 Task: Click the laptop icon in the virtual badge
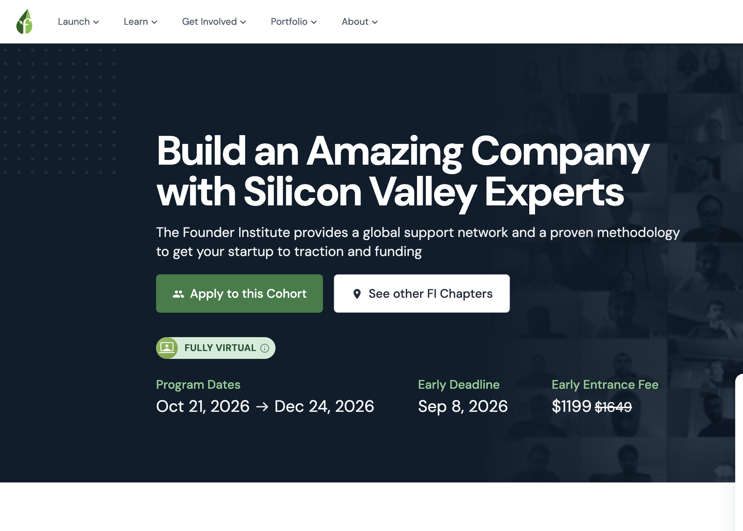point(167,348)
